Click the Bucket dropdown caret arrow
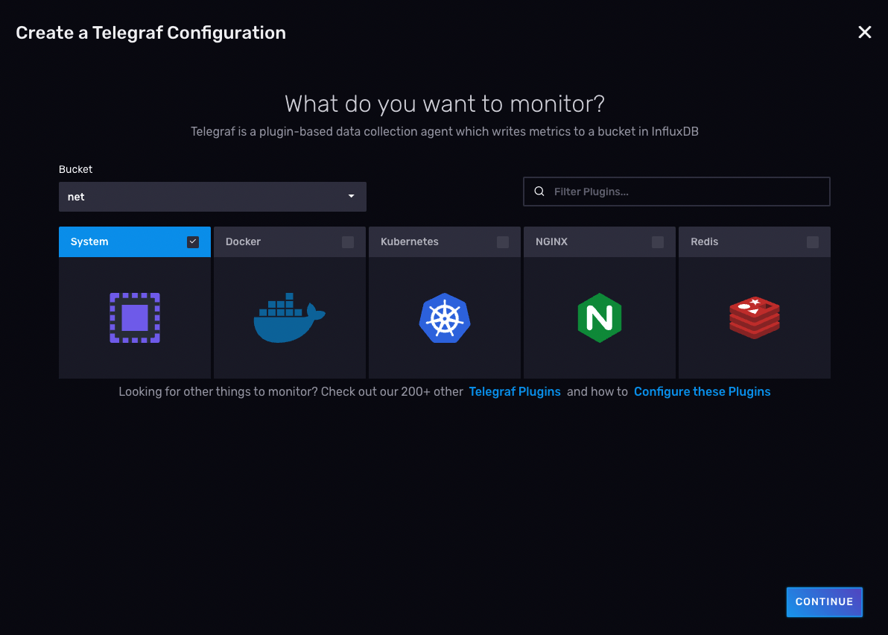 click(x=351, y=197)
